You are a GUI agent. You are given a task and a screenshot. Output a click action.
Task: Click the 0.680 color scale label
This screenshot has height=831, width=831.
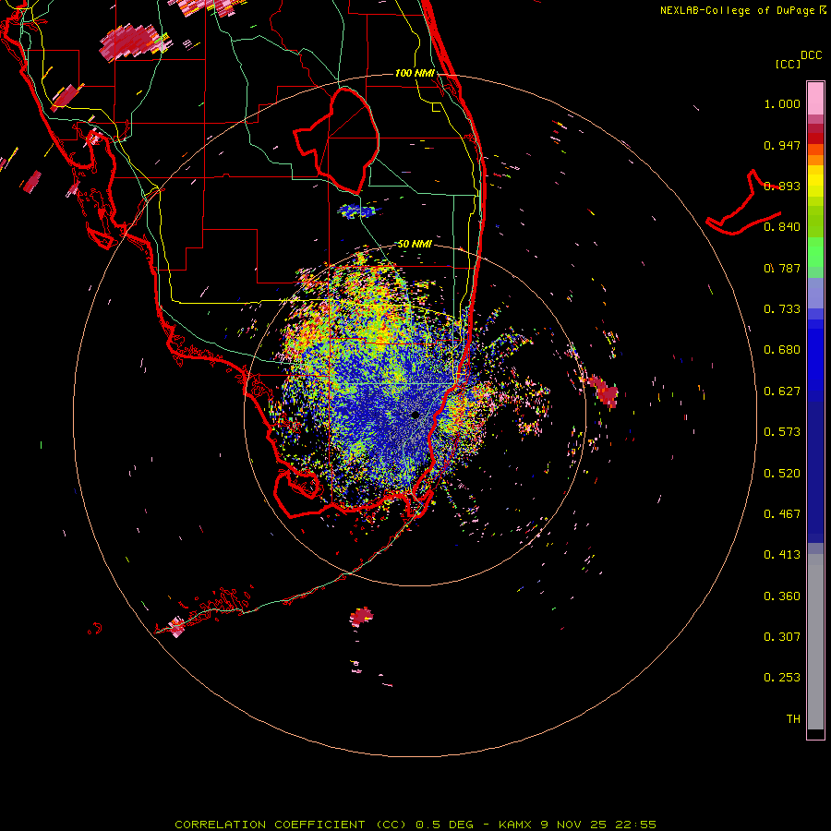pos(782,350)
